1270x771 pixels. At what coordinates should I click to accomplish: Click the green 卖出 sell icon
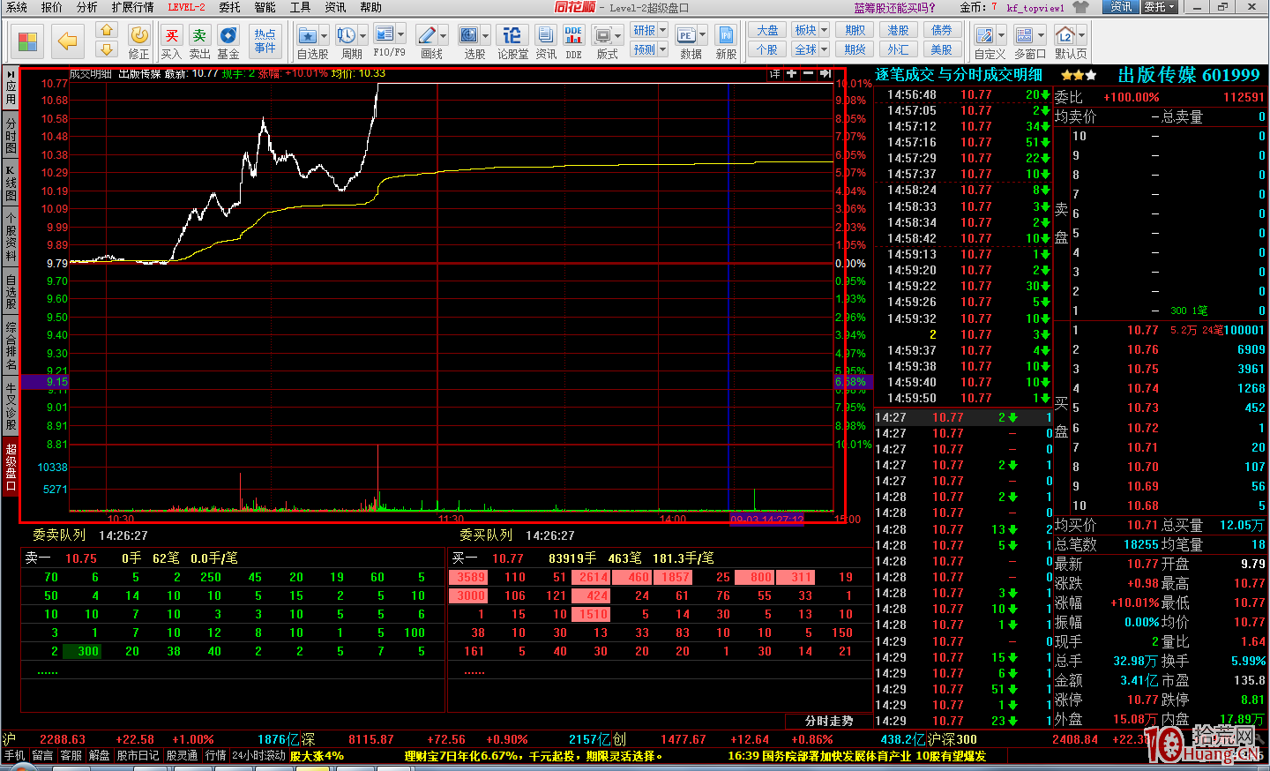point(199,36)
